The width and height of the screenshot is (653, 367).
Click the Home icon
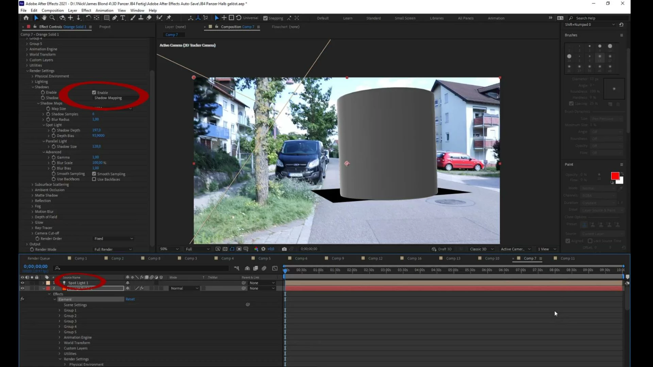pos(26,18)
